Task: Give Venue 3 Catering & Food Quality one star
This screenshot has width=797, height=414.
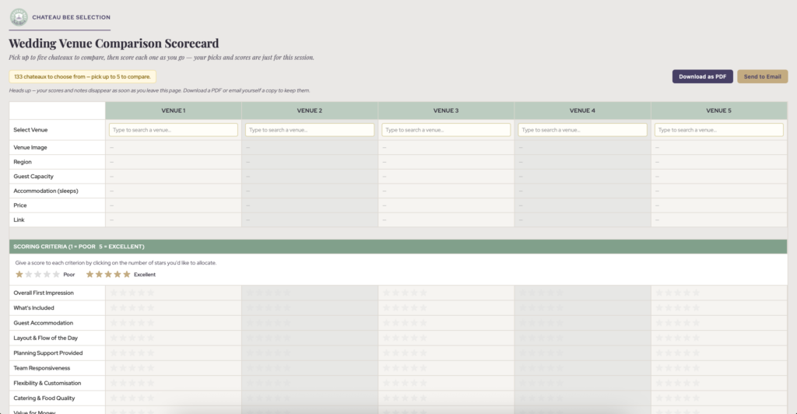Action: tap(386, 398)
